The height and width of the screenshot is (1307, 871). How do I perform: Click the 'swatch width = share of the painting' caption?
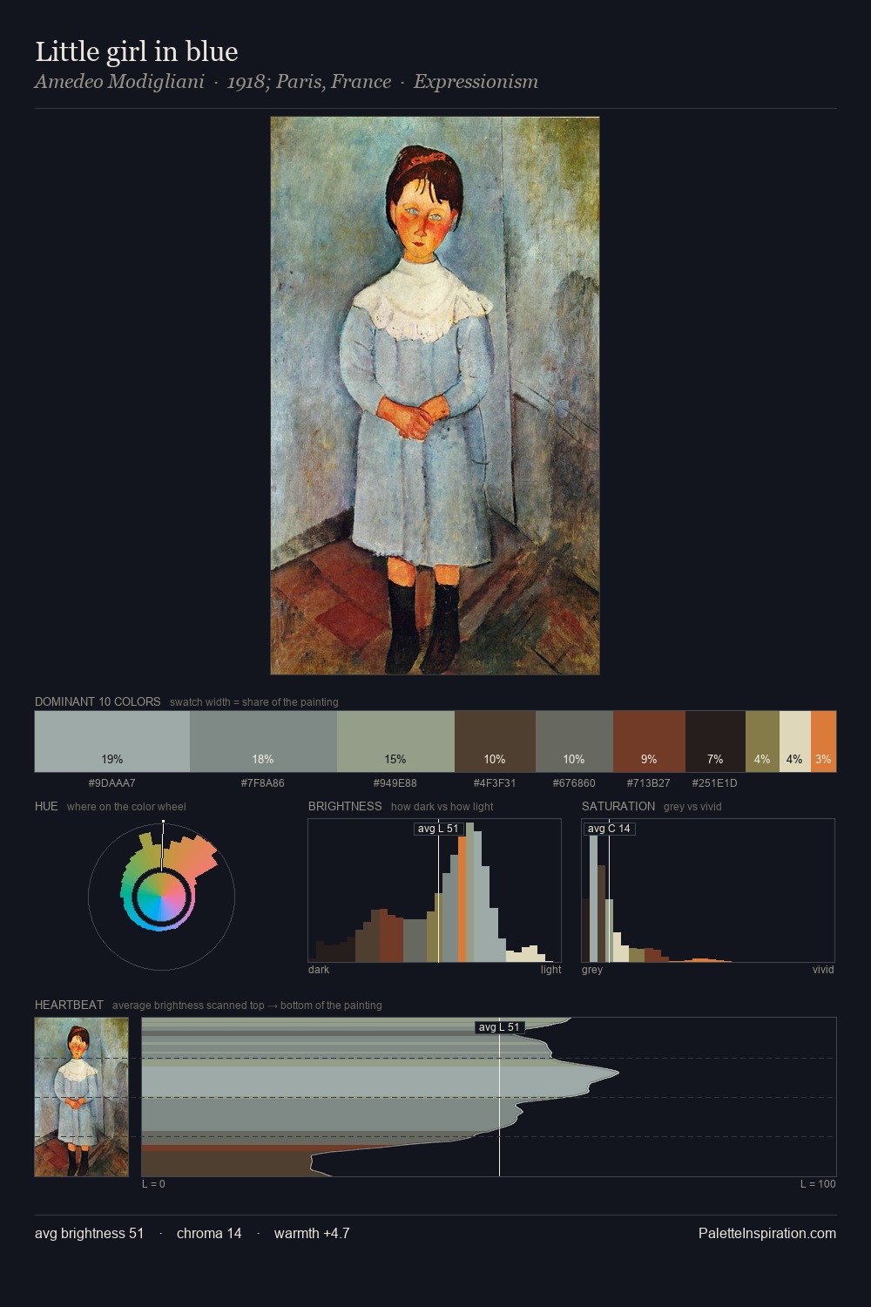(254, 701)
